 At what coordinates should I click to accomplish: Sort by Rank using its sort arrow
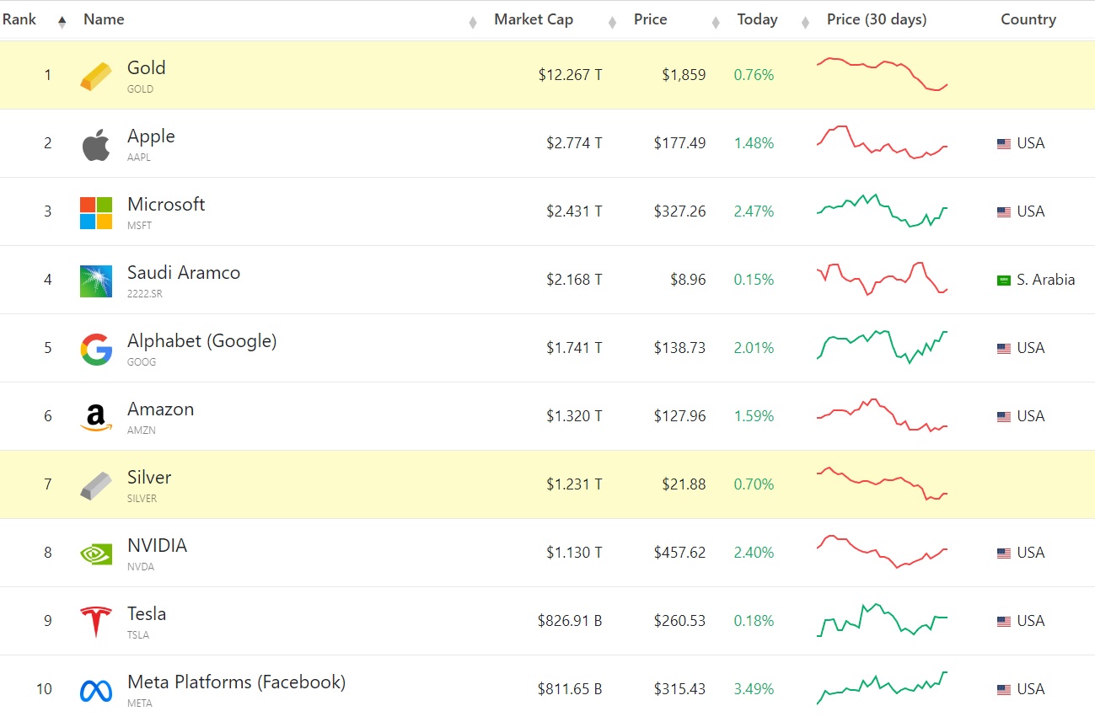(62, 23)
